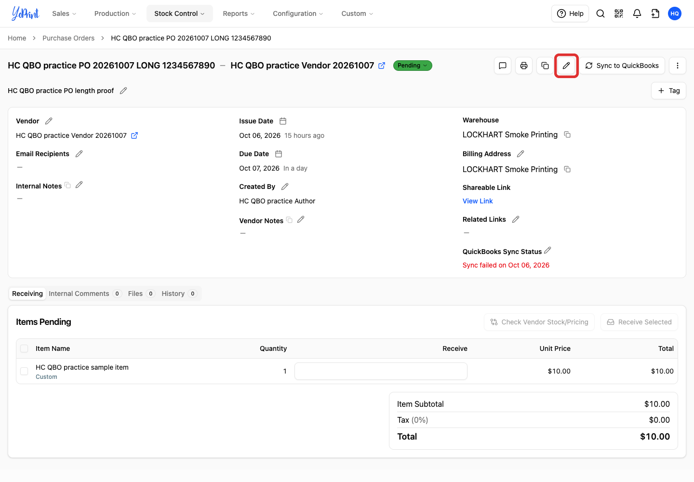Screen dimensions: 694x482
Task: Open the Due Date calendar picker
Action: pyautogui.click(x=279, y=154)
